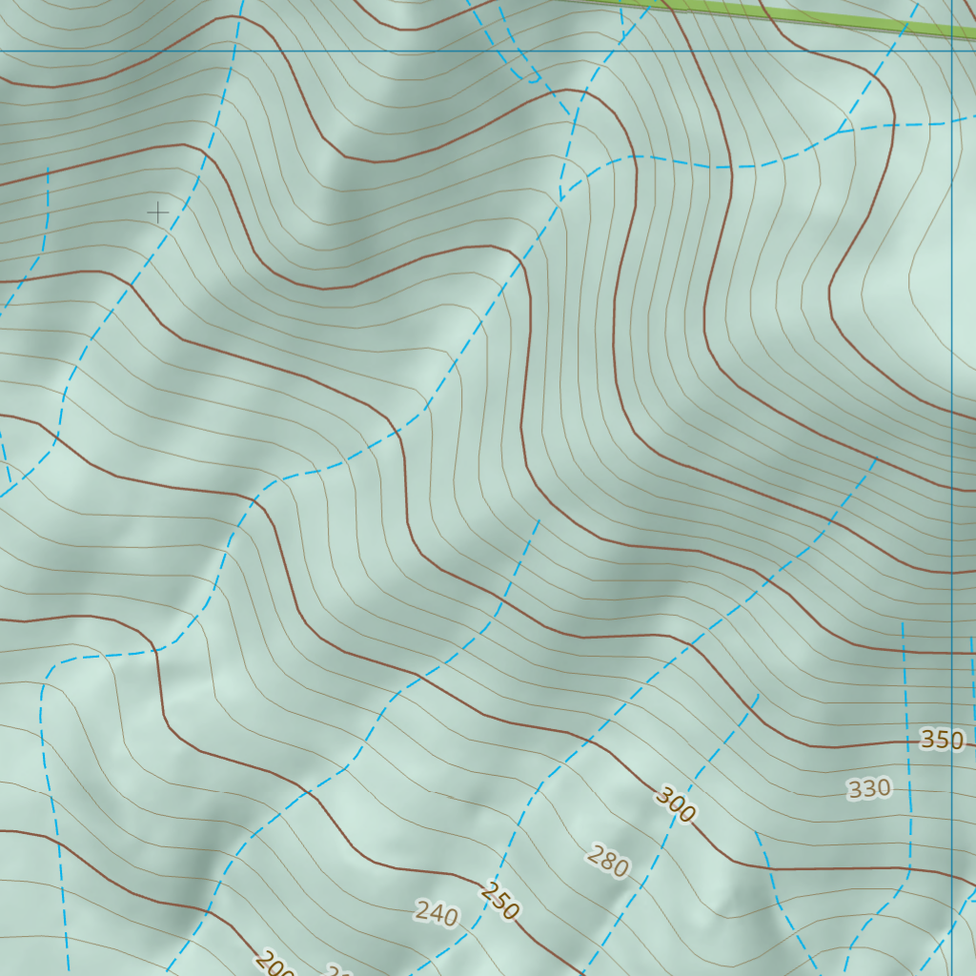Click the small crosshair marker on the map
The height and width of the screenshot is (976, 976).
point(158,213)
